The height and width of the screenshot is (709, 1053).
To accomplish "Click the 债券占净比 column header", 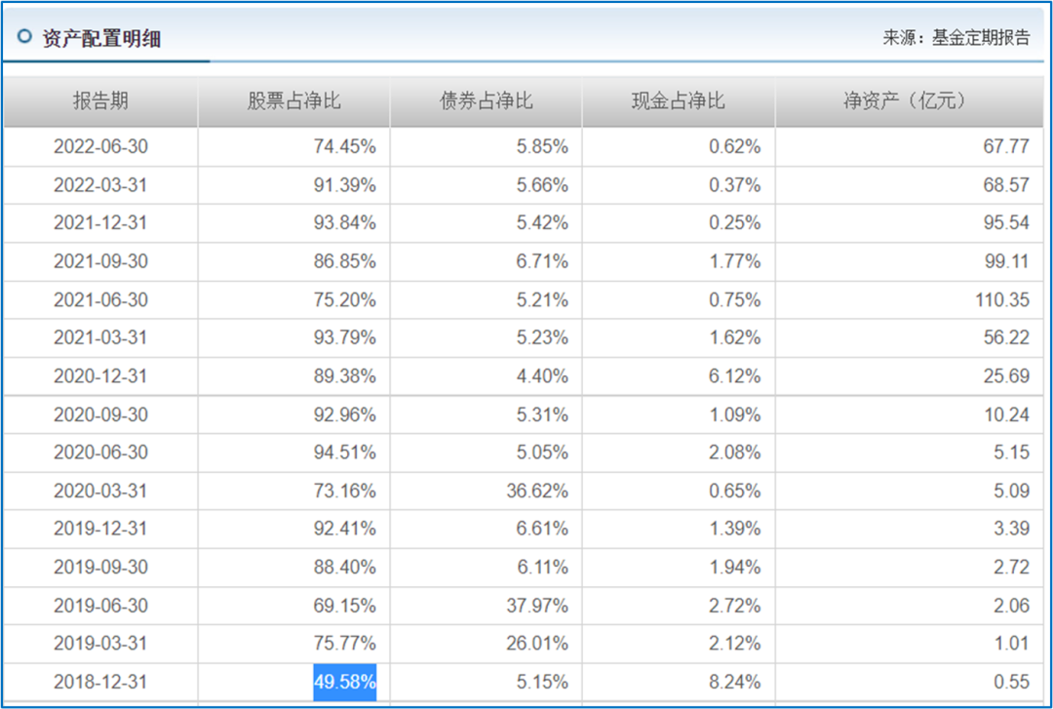I will tap(487, 100).
